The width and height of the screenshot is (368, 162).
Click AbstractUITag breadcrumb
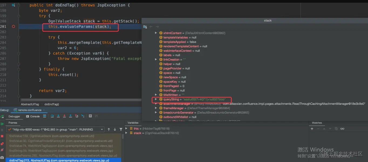click(30, 104)
